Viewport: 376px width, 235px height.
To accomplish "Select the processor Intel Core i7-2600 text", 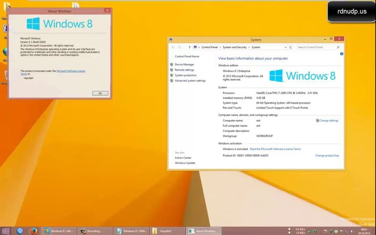I will (x=287, y=93).
